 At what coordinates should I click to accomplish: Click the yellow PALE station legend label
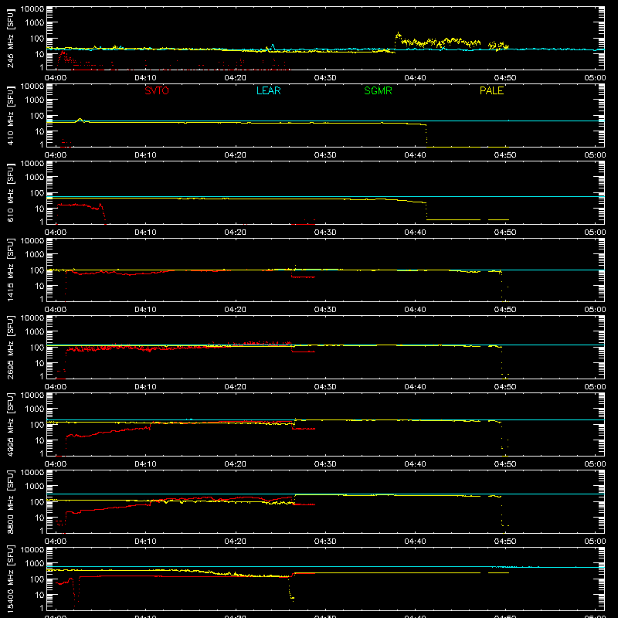[491, 90]
